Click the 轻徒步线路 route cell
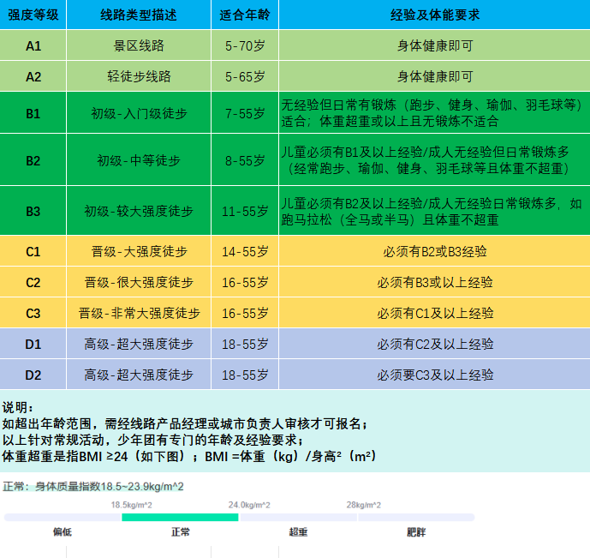 (138, 76)
